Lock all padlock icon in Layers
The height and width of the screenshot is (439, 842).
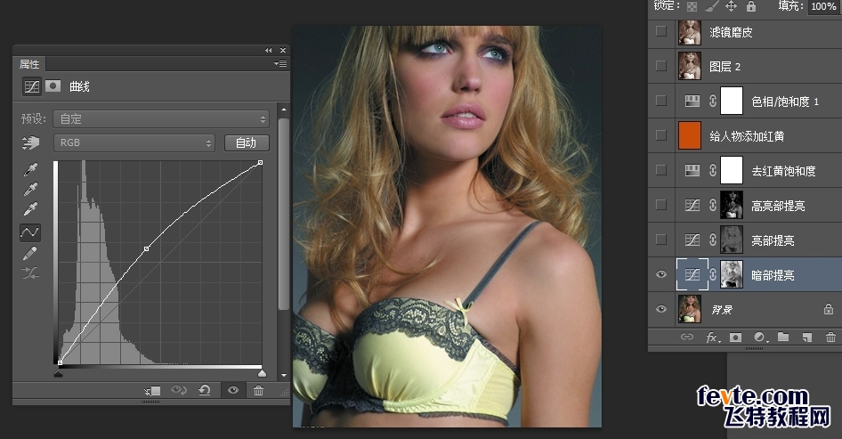[751, 6]
